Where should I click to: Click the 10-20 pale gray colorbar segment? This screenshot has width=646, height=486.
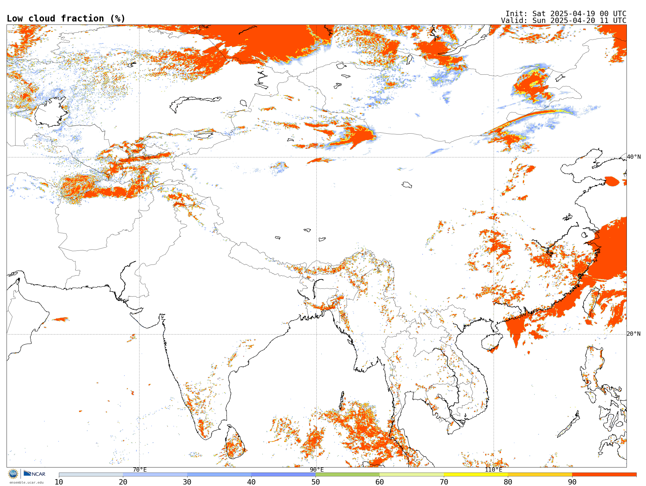point(91,475)
